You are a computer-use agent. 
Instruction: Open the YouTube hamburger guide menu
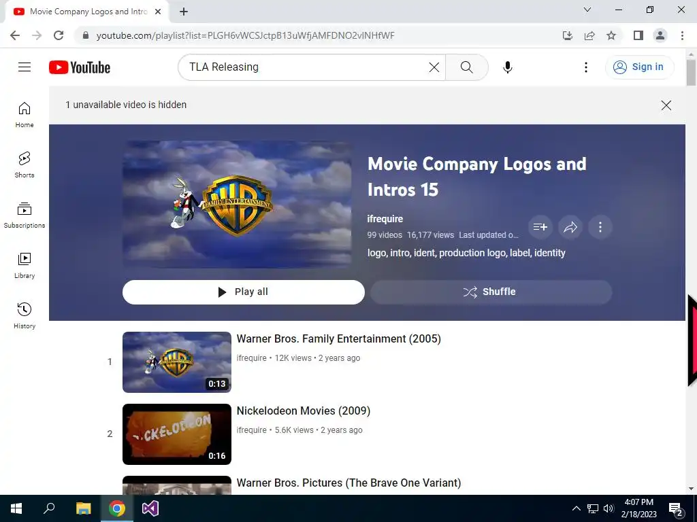25,67
